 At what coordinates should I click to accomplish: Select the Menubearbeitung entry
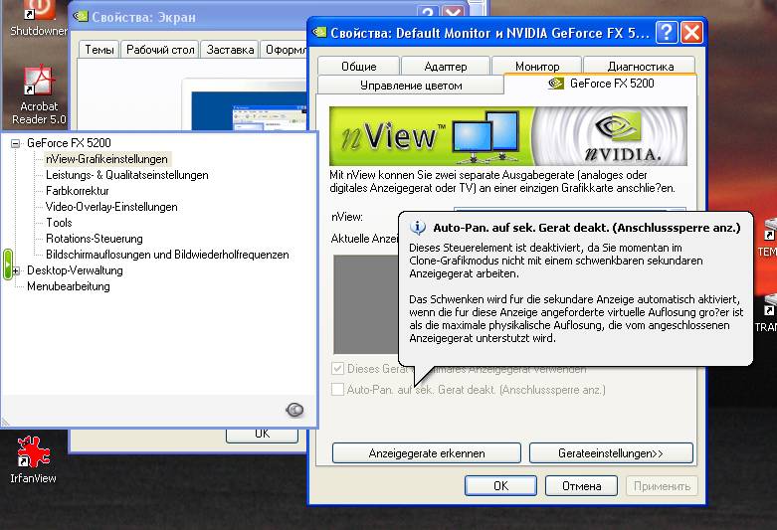click(69, 286)
